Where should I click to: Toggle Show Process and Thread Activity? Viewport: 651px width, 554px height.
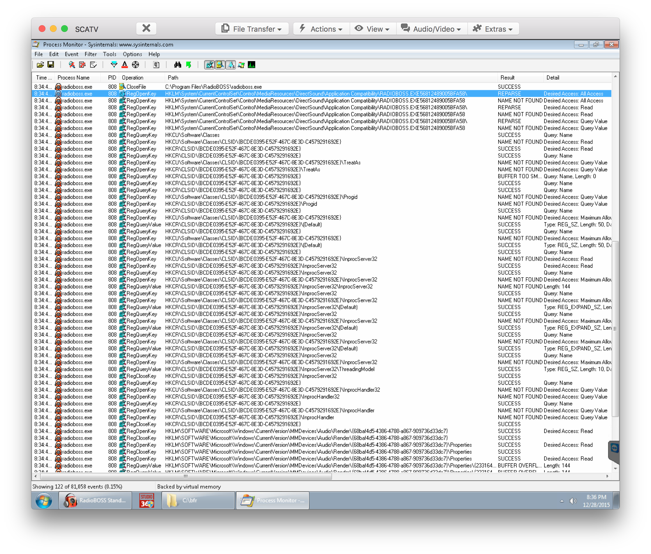pyautogui.click(x=241, y=65)
